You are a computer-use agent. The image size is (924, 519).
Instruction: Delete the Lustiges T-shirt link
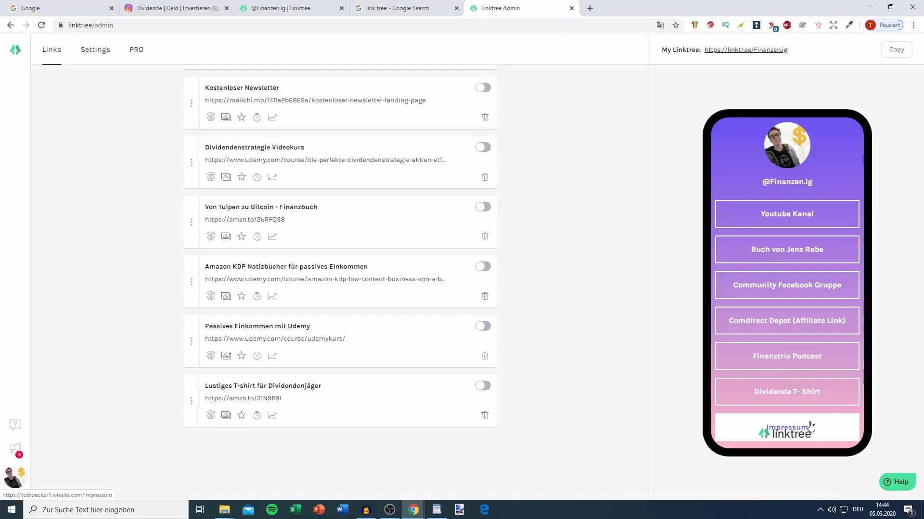pyautogui.click(x=485, y=415)
